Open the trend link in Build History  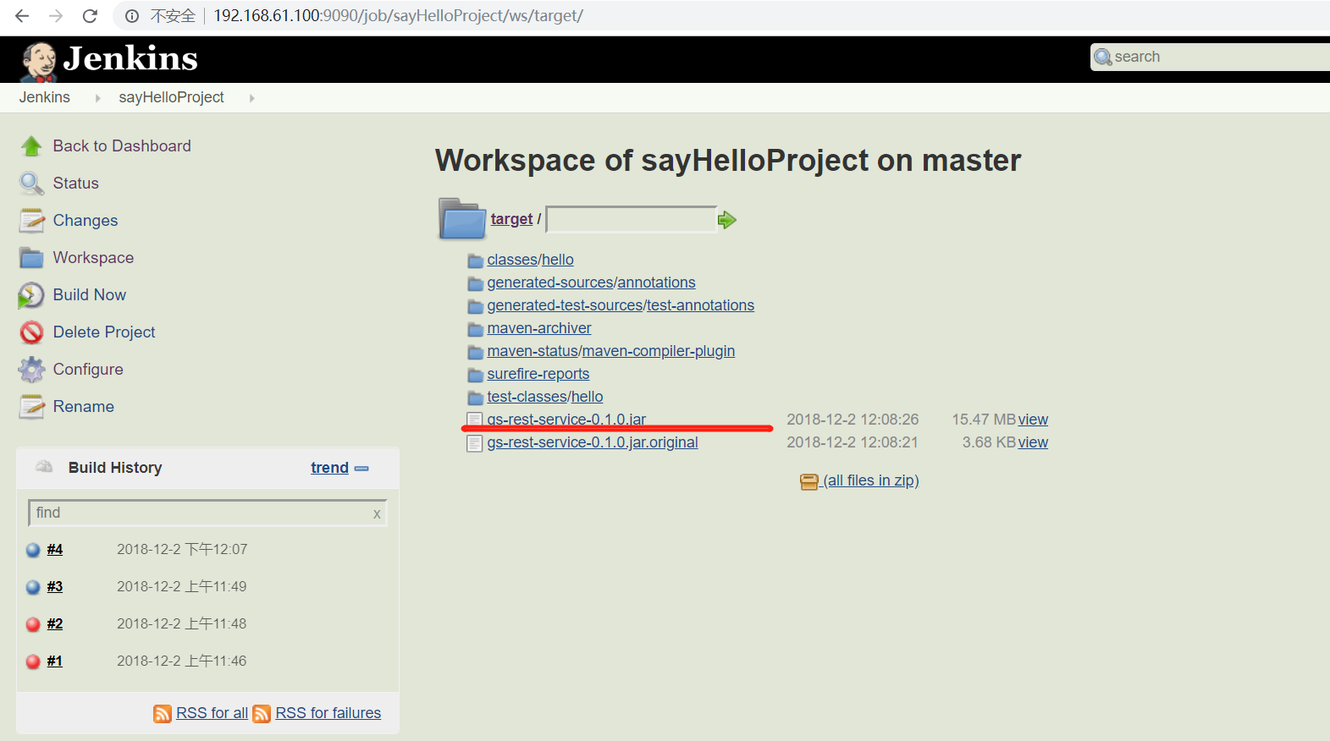click(329, 468)
